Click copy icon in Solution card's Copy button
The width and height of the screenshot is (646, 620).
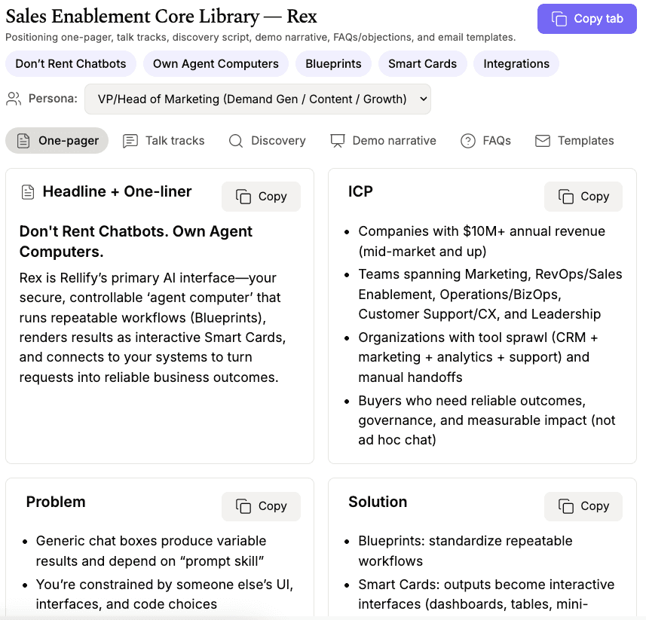(x=565, y=506)
